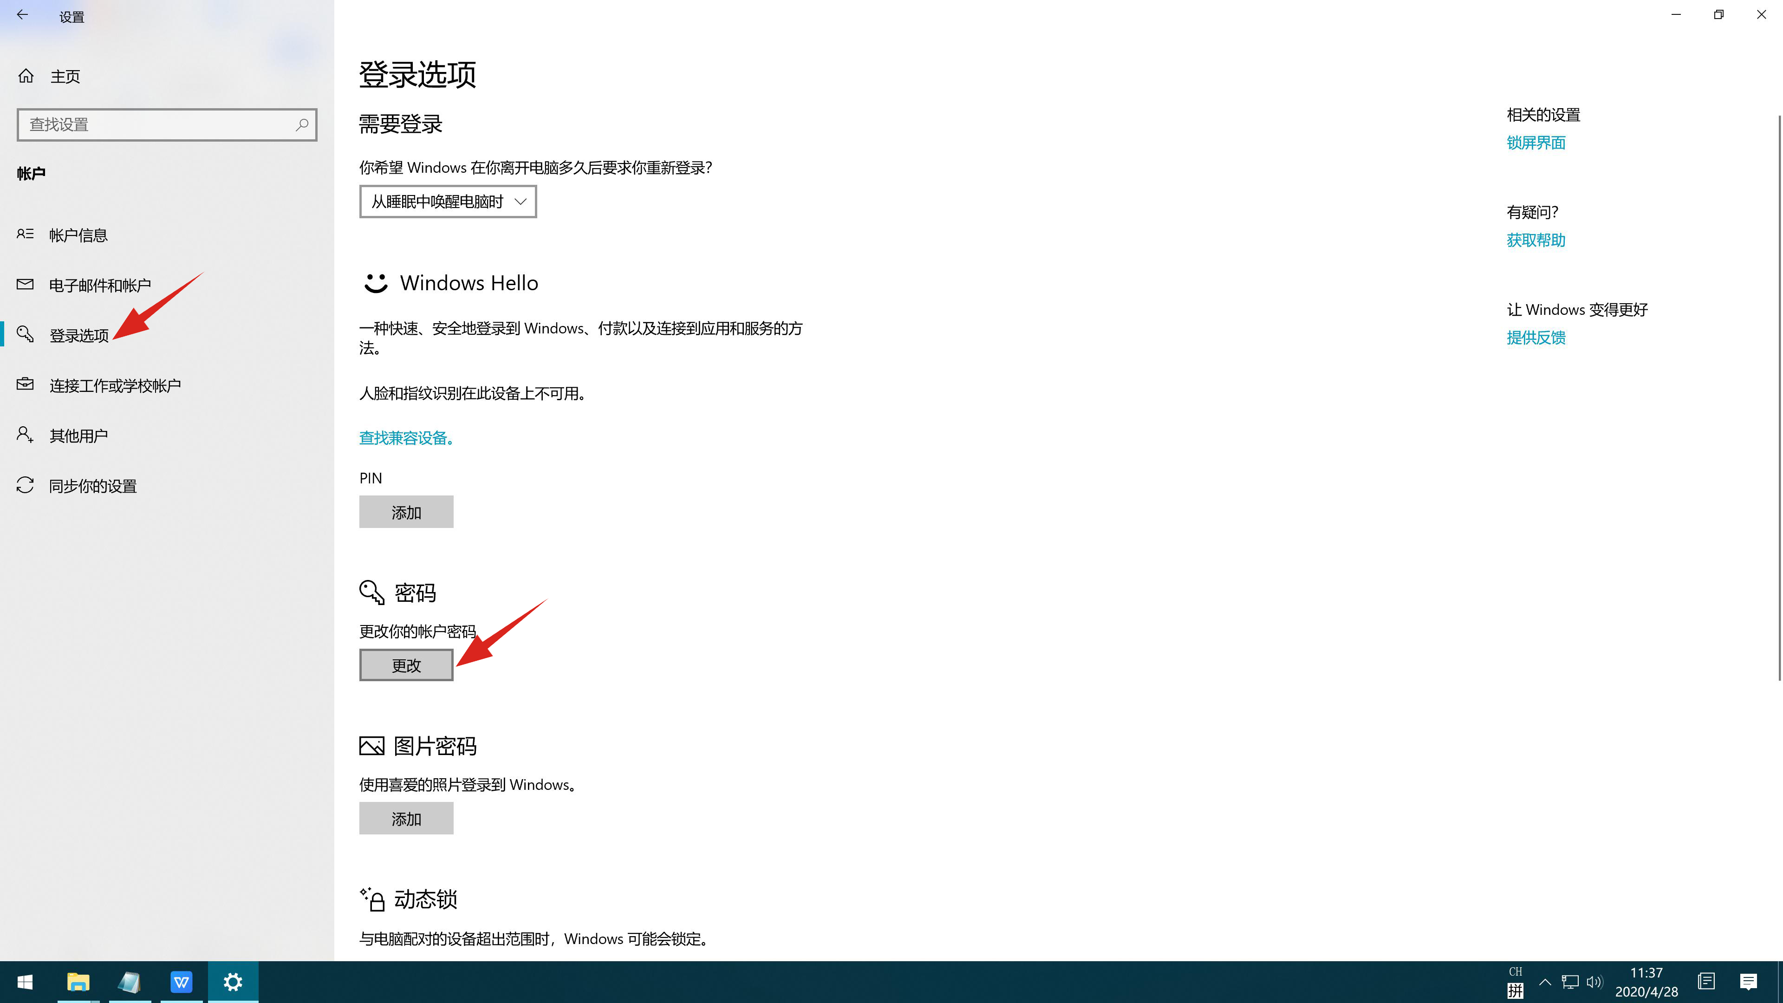Click the volume speaker tray icon
Image resolution: width=1783 pixels, height=1003 pixels.
pos(1595,982)
